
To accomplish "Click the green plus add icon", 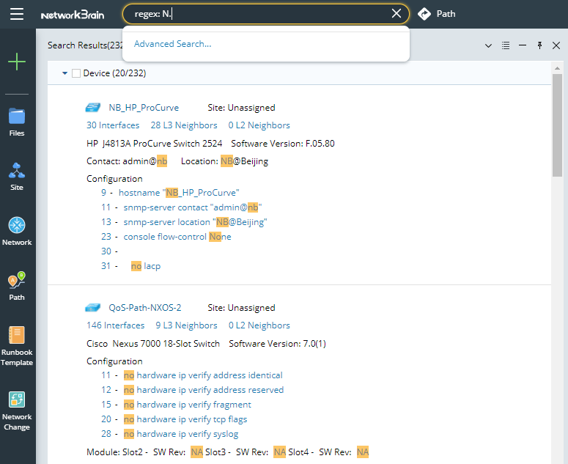I will point(17,62).
